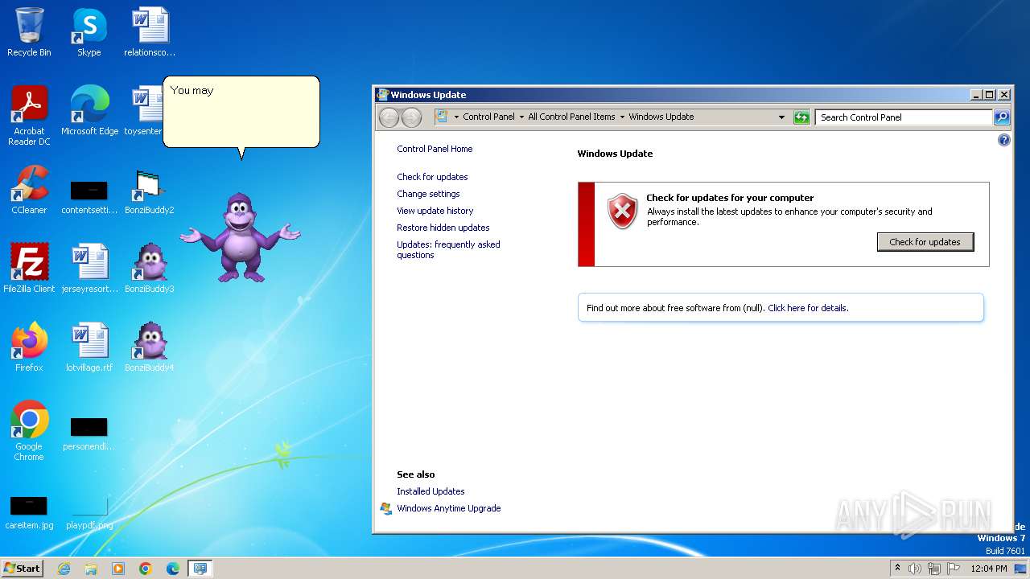Open the volume speaker tray icon

coord(915,569)
